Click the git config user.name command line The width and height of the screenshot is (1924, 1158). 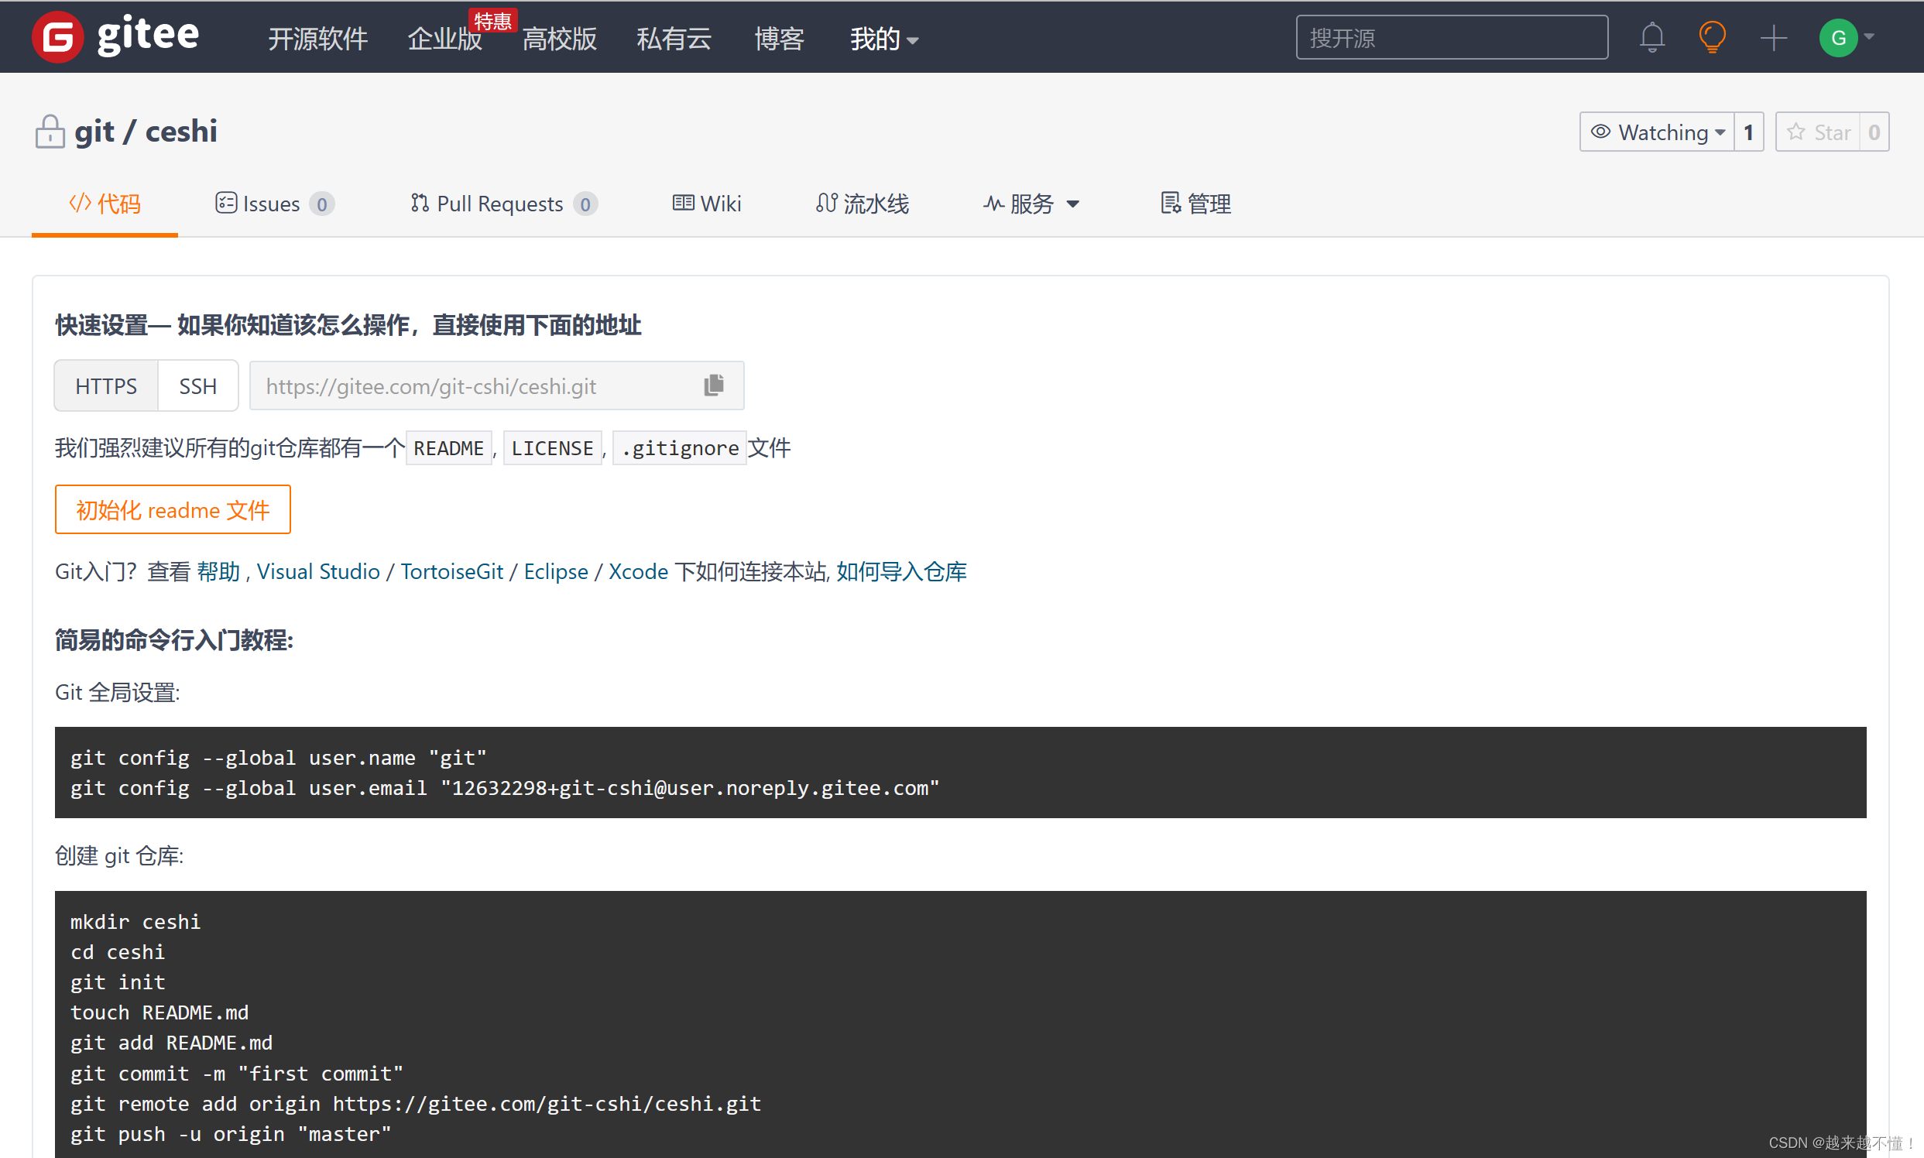(x=279, y=757)
